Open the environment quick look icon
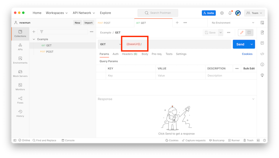The height and width of the screenshot is (158, 279). 262,23
